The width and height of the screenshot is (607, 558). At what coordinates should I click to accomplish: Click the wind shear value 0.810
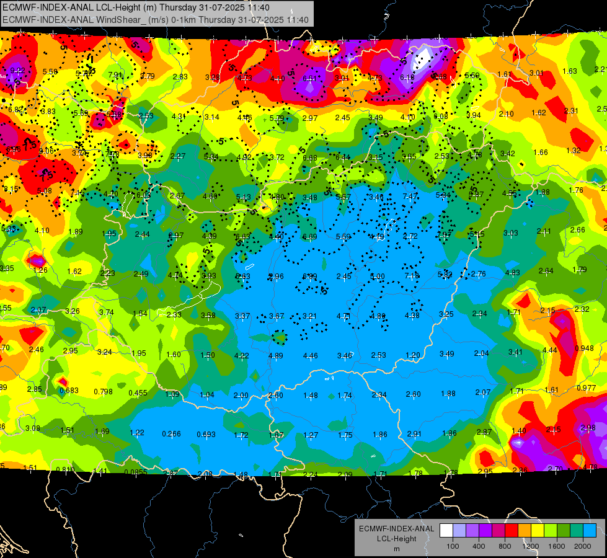pyautogui.click(x=66, y=470)
